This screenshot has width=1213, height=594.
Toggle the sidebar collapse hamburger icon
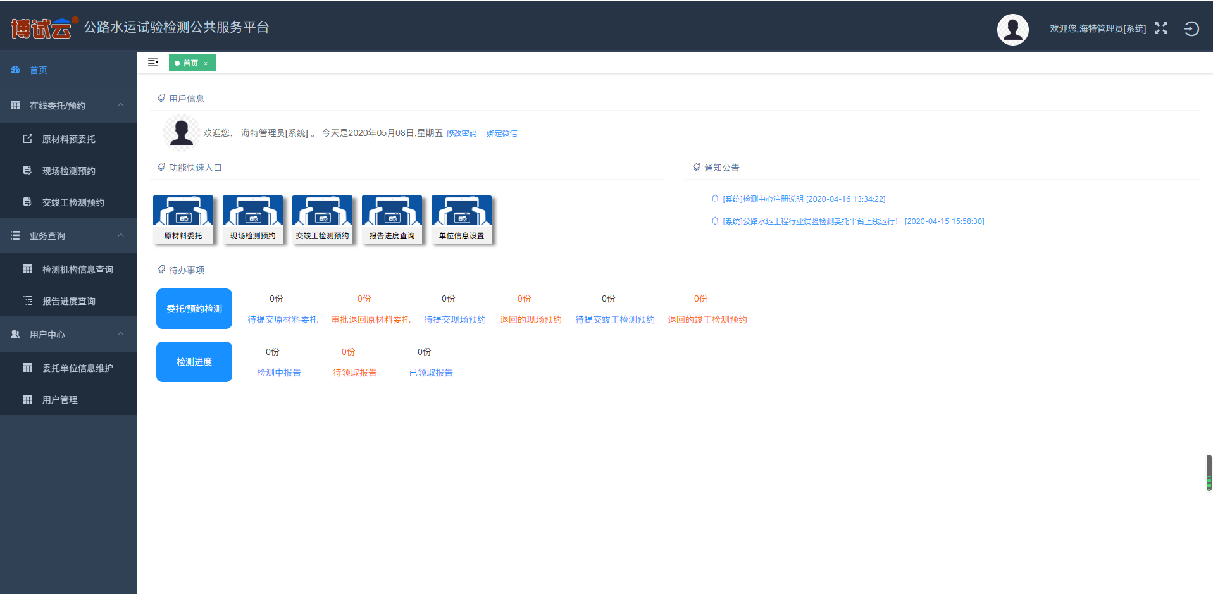[153, 62]
